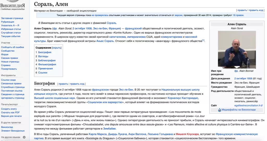Click the Alain Soral infobox photo

pyautogui.click(x=237, y=50)
